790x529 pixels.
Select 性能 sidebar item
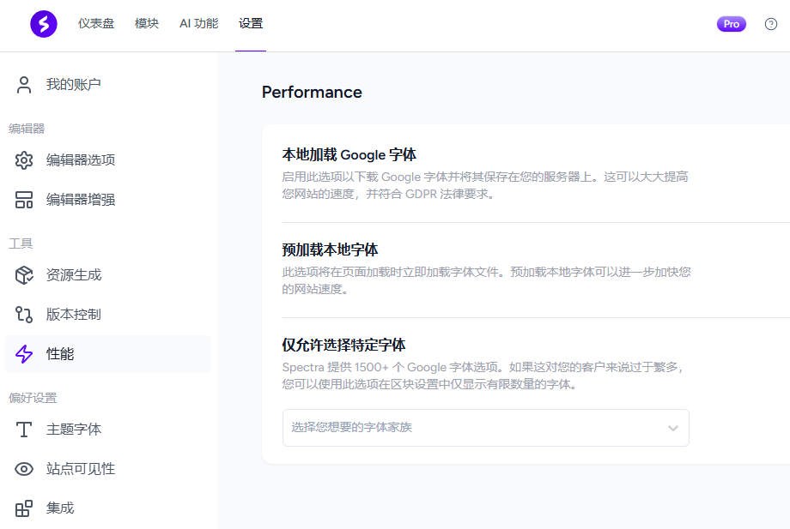click(107, 354)
